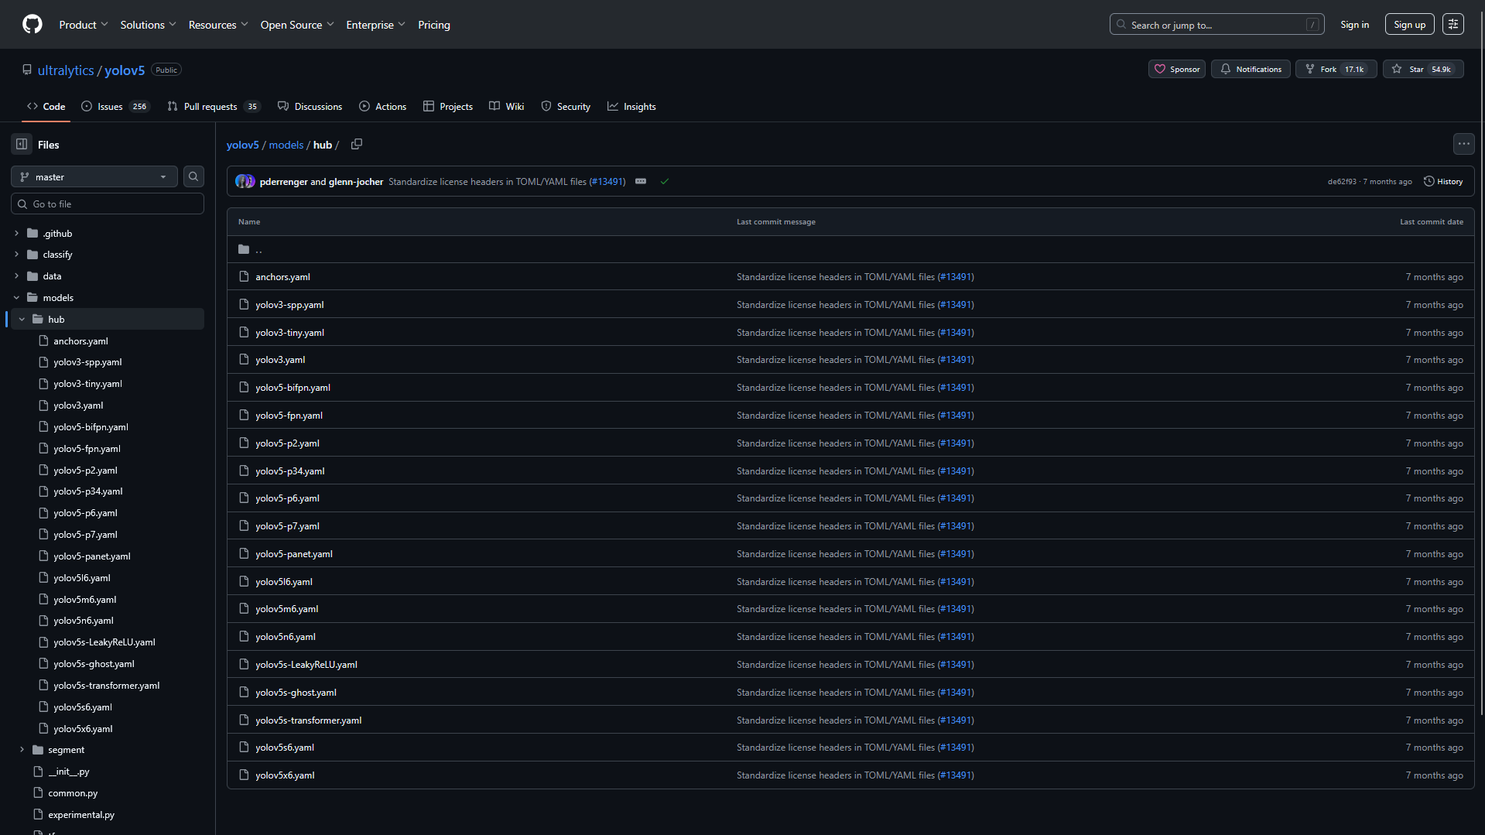The image size is (1485, 835).
Task: Open the more options ellipsis button
Action: 1463,144
